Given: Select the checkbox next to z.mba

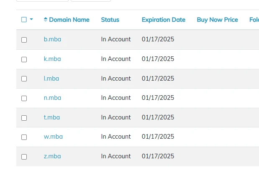Looking at the screenshot, I should pos(24,157).
